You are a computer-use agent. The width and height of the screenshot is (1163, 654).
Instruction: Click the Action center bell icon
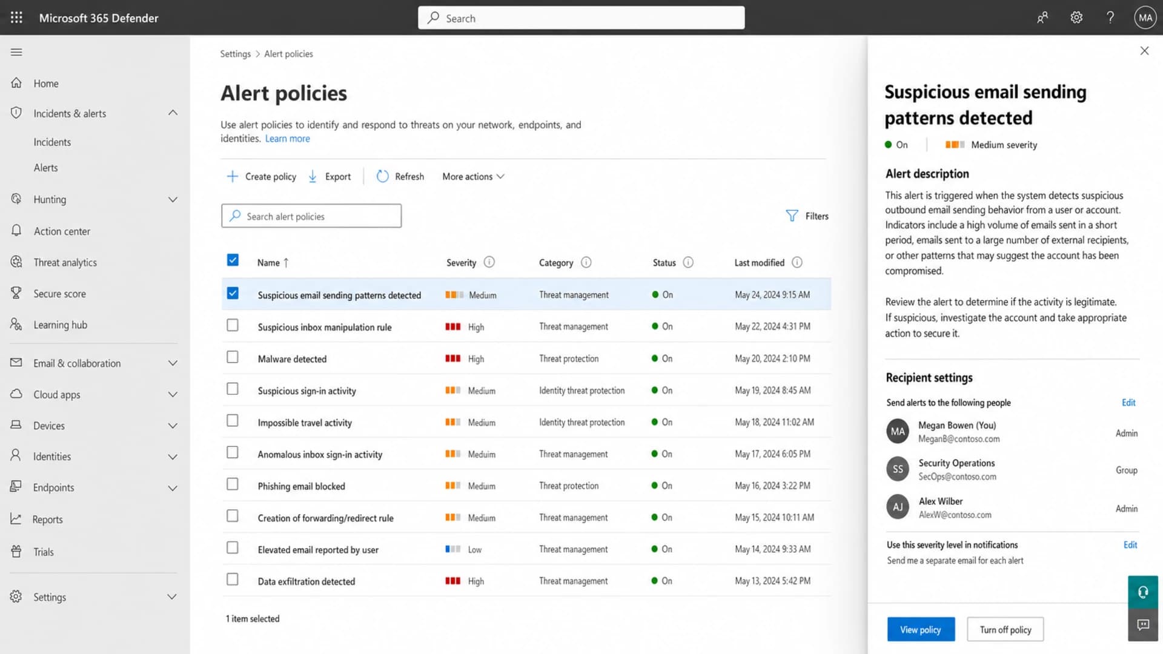[16, 231]
